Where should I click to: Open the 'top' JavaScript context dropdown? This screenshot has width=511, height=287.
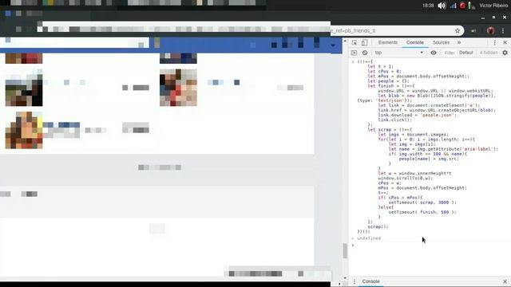(399, 53)
